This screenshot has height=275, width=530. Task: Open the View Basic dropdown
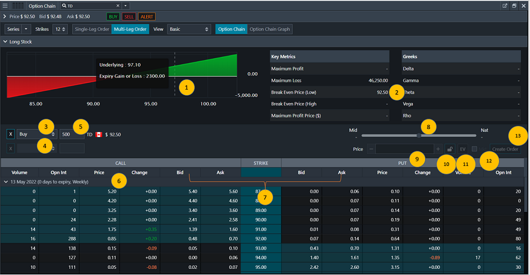[x=189, y=29]
